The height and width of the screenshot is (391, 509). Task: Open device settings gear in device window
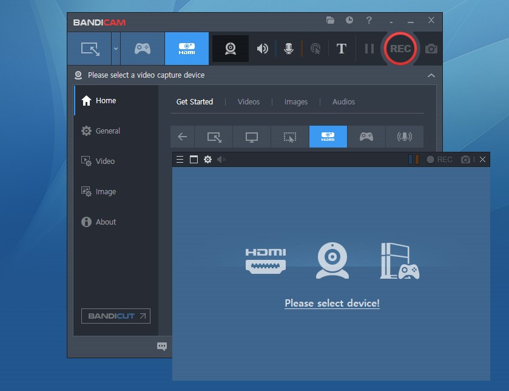(x=207, y=160)
